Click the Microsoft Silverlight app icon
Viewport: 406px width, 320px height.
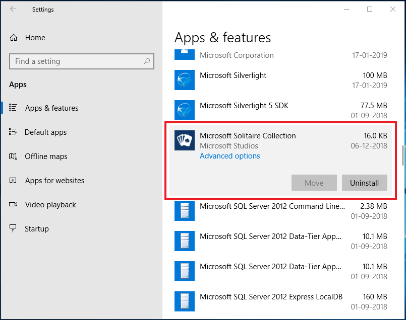pyautogui.click(x=185, y=80)
